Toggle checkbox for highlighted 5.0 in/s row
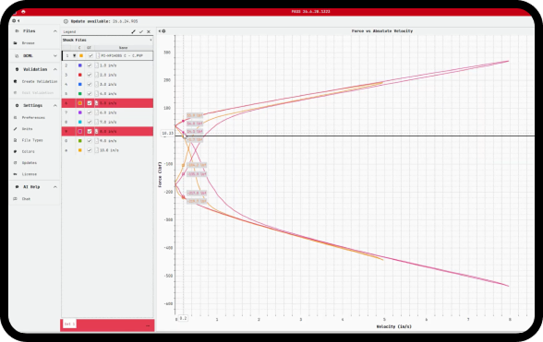 (90, 103)
